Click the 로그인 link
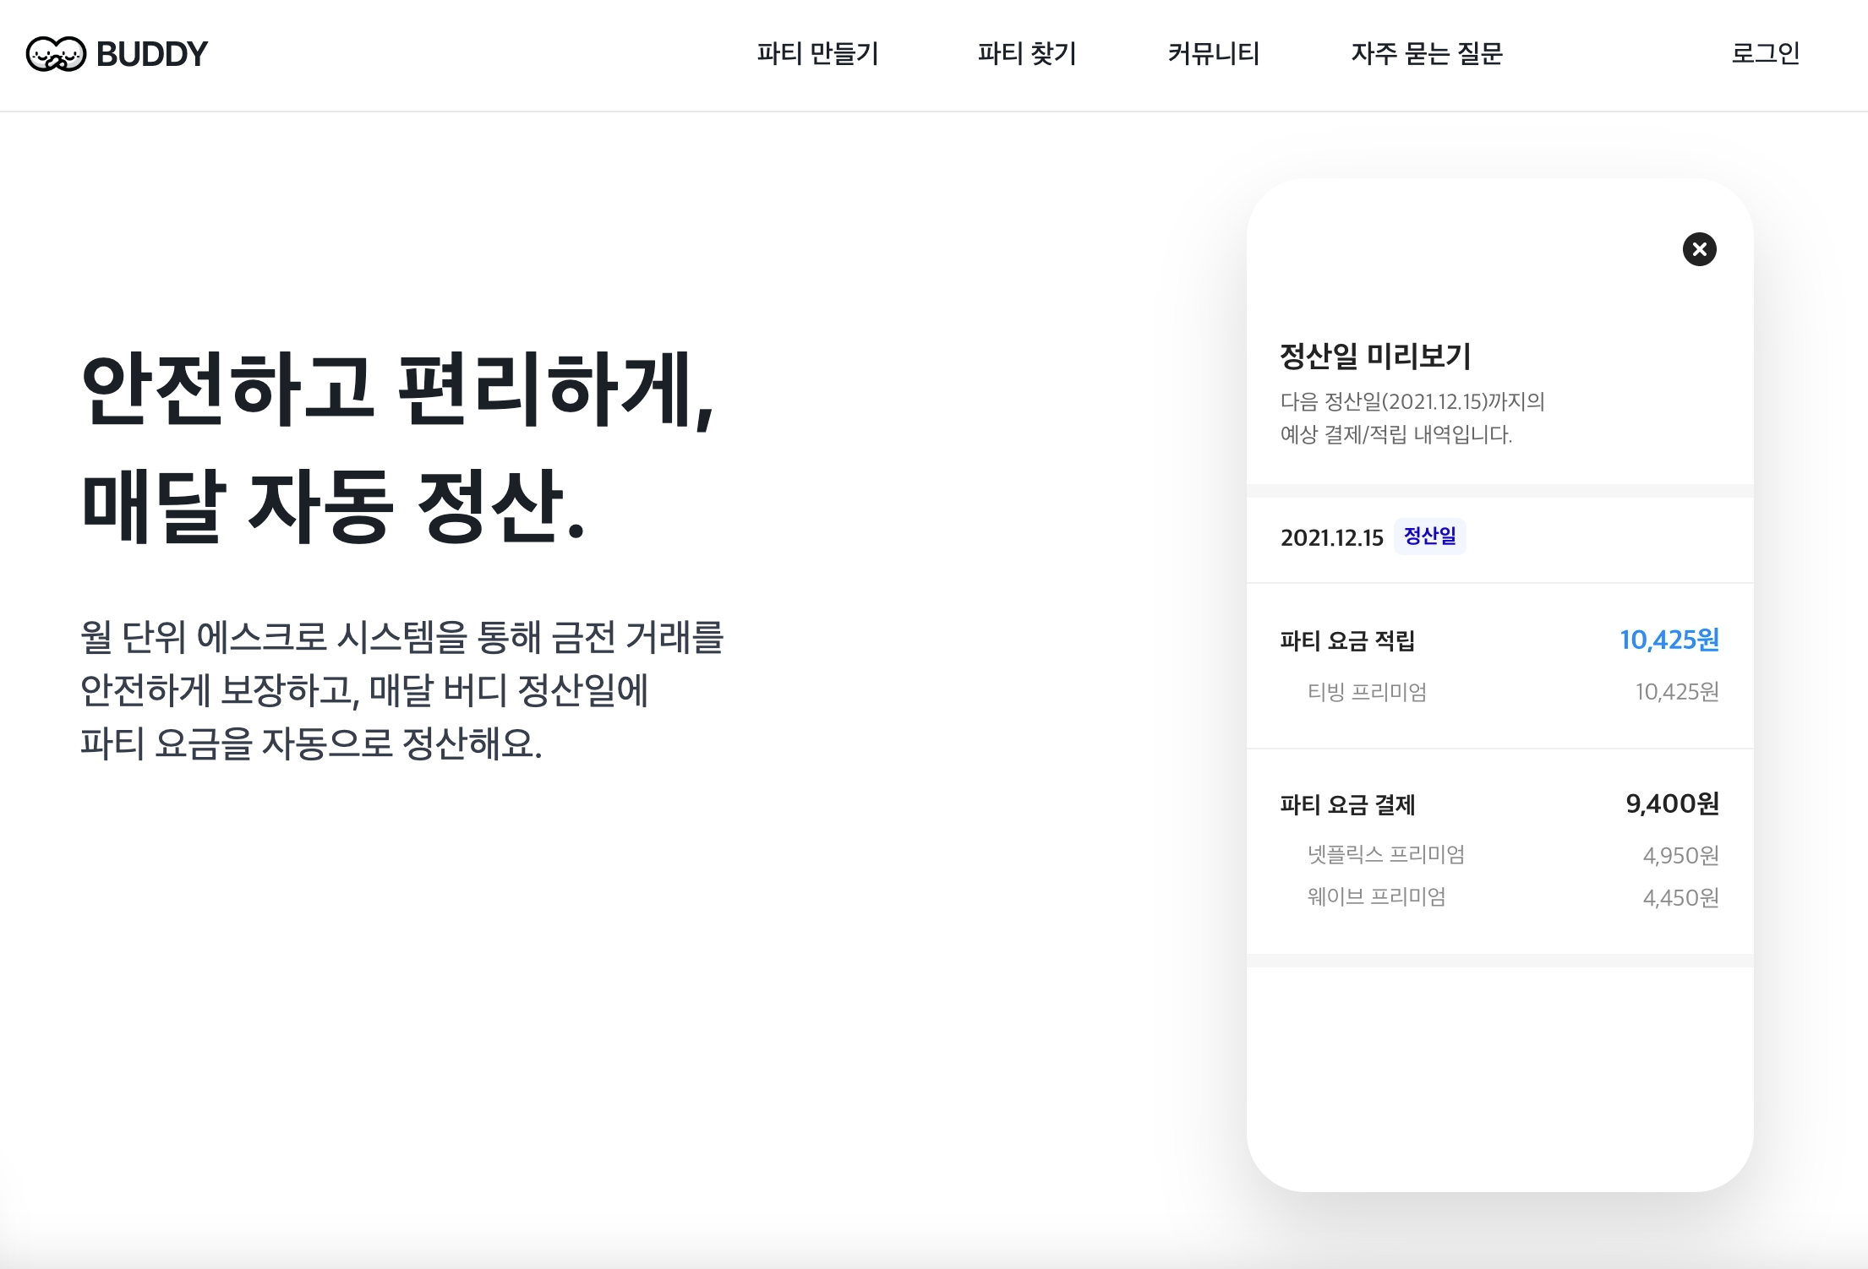This screenshot has height=1269, width=1868. [x=1766, y=54]
